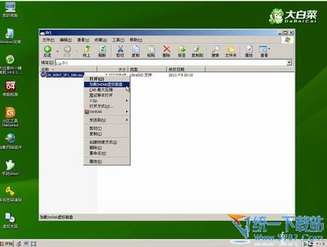Screen dimensions: 327x247
Task: Open My Computer desktop icon
Action: pyautogui.click(x=10, y=10)
